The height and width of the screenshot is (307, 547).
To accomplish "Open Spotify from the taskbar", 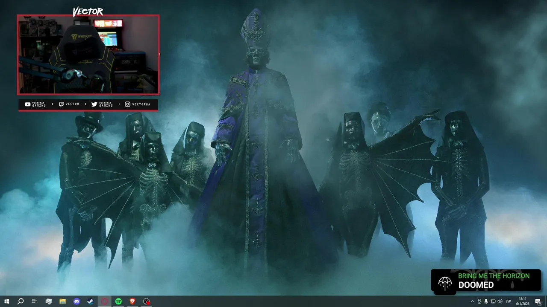I will tap(118, 301).
